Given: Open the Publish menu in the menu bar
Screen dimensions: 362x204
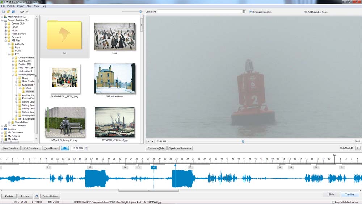Looking at the screenshot, I should (11, 6).
